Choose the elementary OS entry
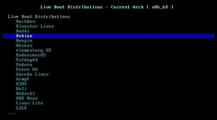Viewport: 217px width, 120px height. 34,50
